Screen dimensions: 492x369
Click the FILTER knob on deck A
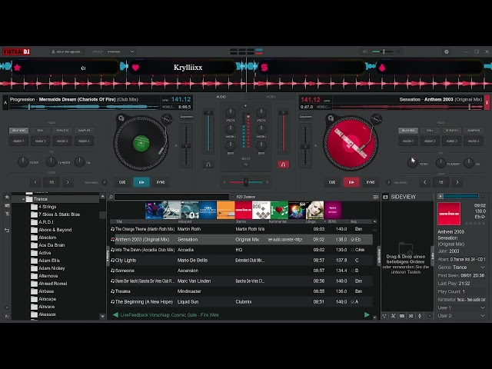coord(22,162)
